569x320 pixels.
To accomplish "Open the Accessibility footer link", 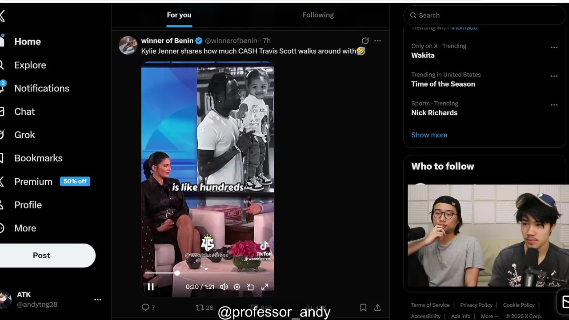I will pyautogui.click(x=425, y=316).
